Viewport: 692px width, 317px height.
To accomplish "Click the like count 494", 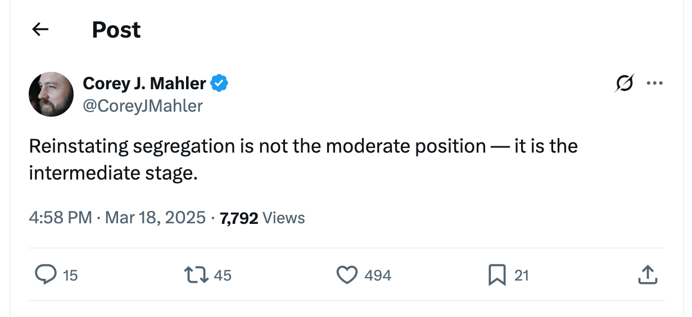I will (x=378, y=275).
